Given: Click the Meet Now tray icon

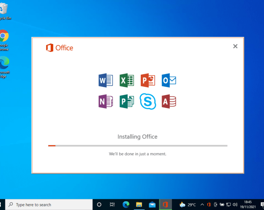Looking at the screenshot, I should [x=215, y=205].
